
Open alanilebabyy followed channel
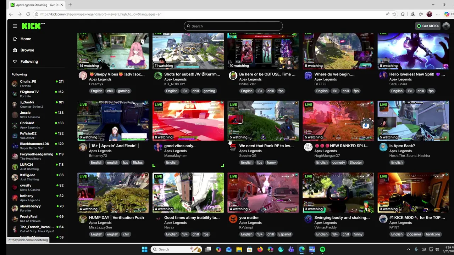click(37, 208)
